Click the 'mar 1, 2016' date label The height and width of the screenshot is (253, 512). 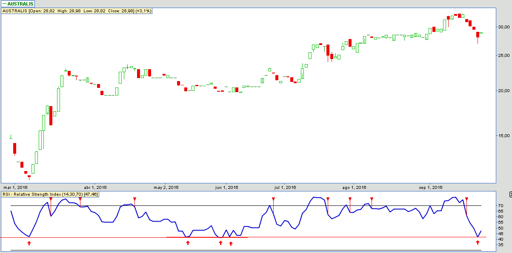pos(15,187)
